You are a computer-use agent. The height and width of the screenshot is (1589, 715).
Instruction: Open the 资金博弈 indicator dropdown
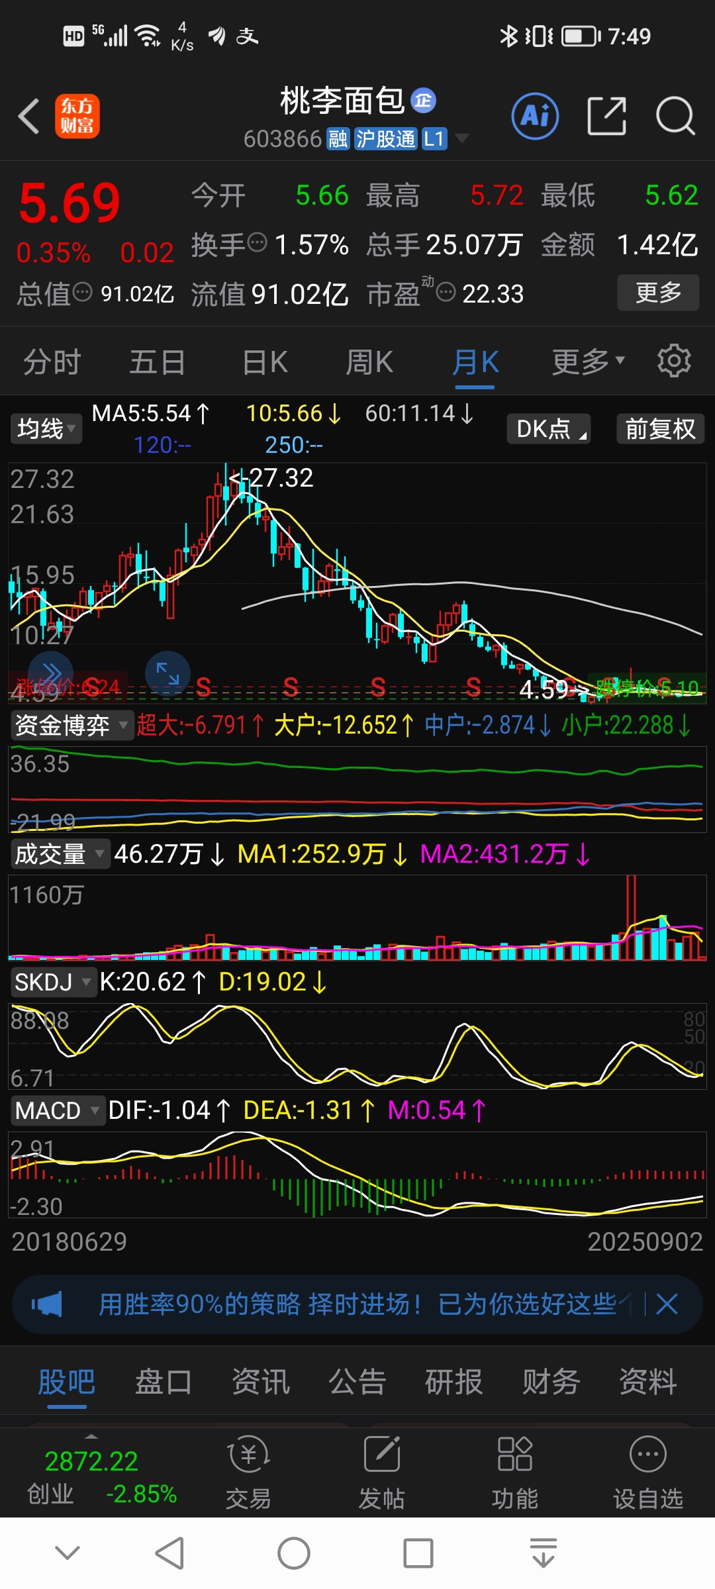pos(71,725)
